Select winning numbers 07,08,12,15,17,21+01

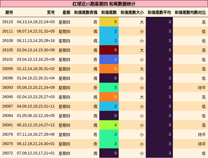click(x=36, y=153)
